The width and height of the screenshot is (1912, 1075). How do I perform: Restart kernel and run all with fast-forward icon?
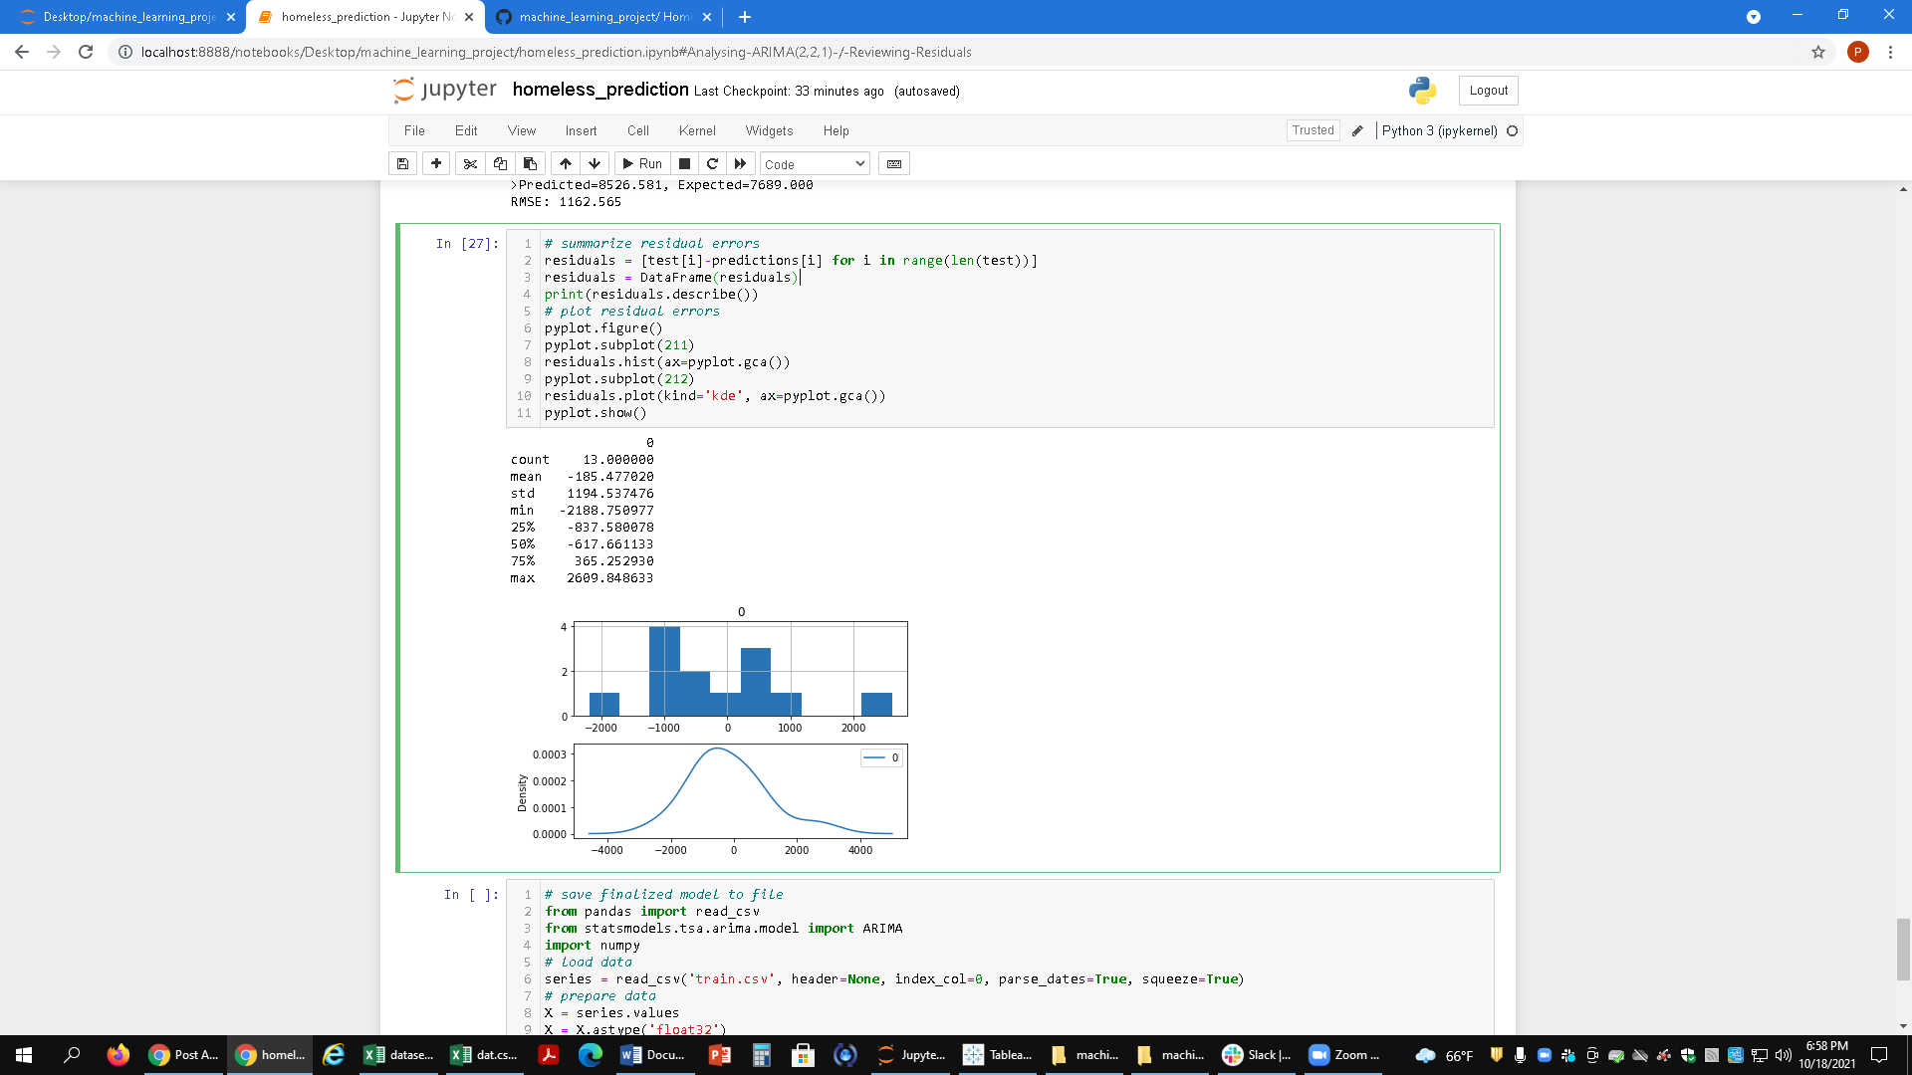pos(740,163)
